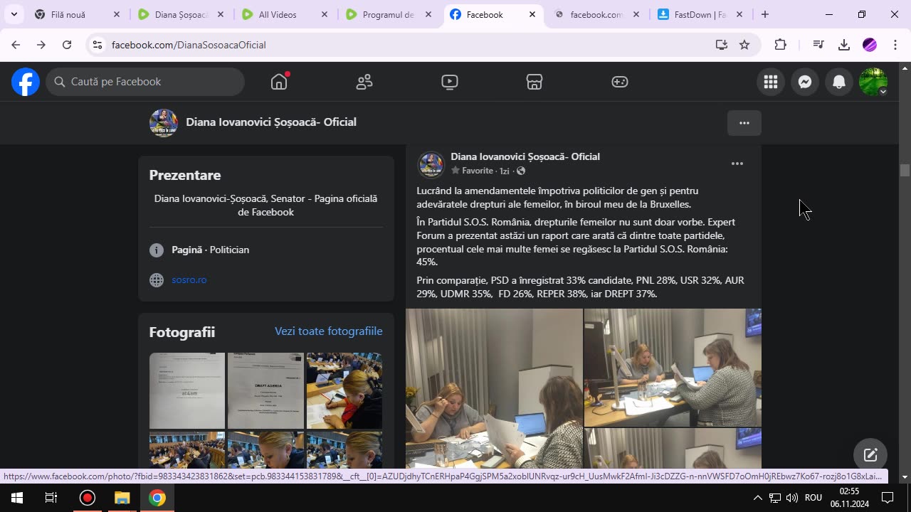Open a new browser tab with plus button

[x=765, y=14]
